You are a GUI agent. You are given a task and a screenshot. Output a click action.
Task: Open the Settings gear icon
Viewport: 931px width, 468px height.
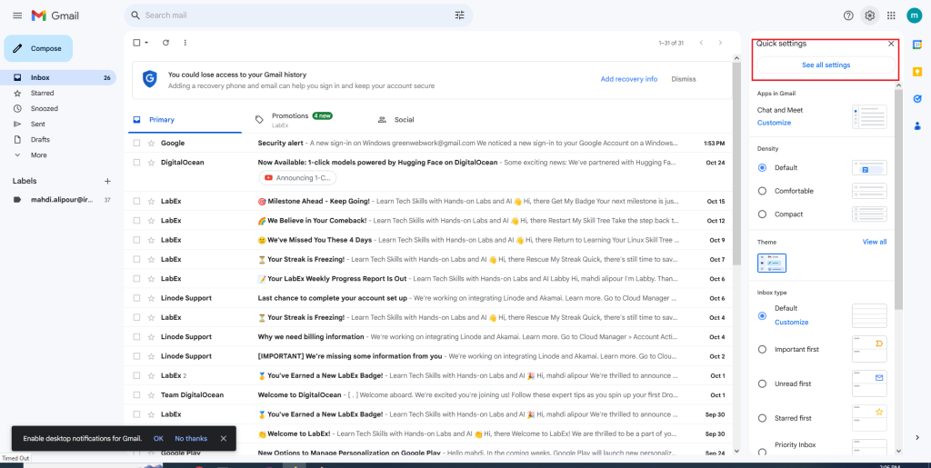click(870, 15)
